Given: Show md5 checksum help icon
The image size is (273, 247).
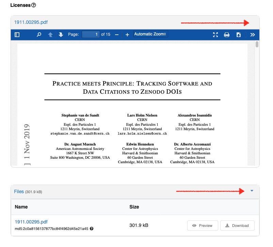Looking at the screenshot, I should [92, 229].
